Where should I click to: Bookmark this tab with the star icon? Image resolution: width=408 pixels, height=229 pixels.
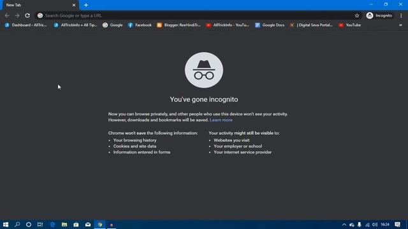point(357,15)
